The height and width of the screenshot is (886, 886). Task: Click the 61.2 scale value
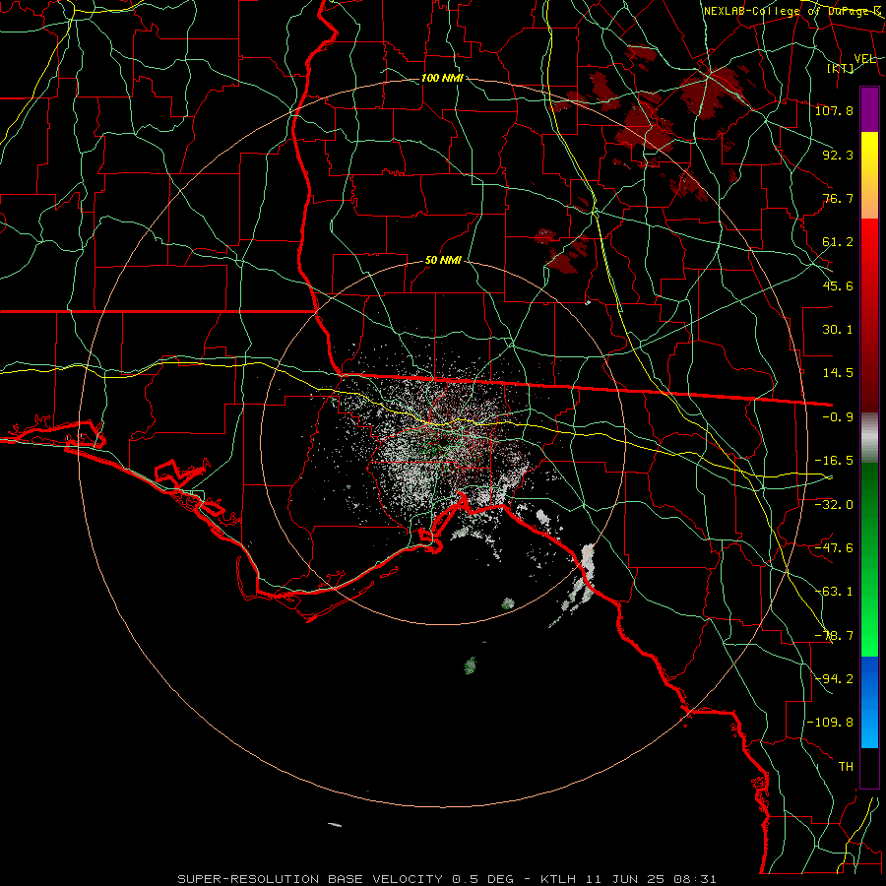[x=838, y=242]
